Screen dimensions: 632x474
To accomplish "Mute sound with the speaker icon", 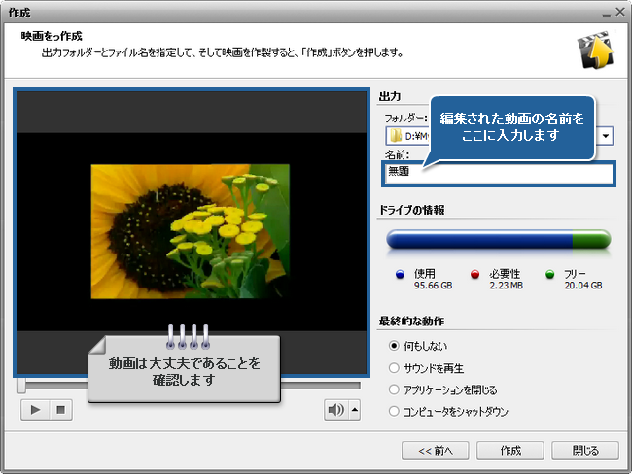I will (336, 410).
